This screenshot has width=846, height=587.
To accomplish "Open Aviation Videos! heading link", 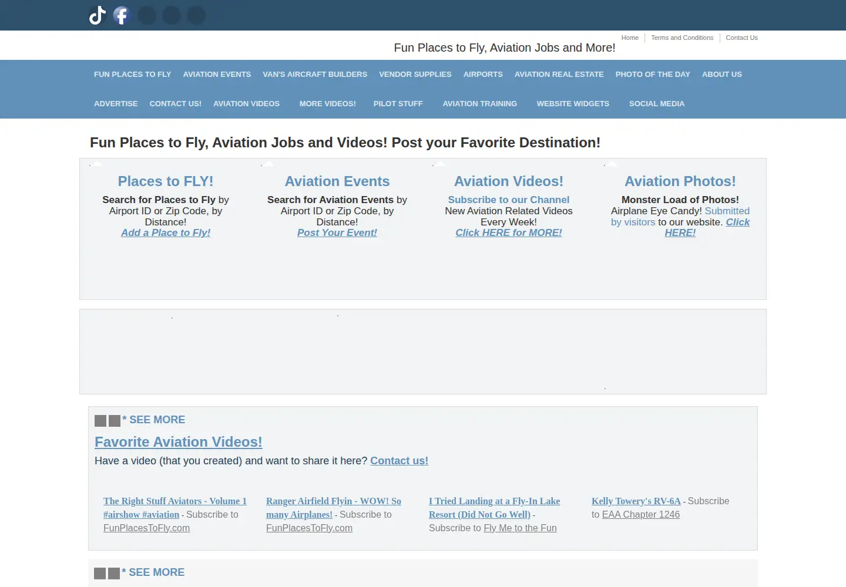I will 509,181.
